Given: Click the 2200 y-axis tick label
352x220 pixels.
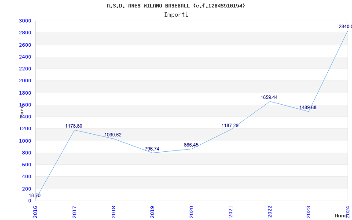Looking at the screenshot, I should [x=25, y=69].
